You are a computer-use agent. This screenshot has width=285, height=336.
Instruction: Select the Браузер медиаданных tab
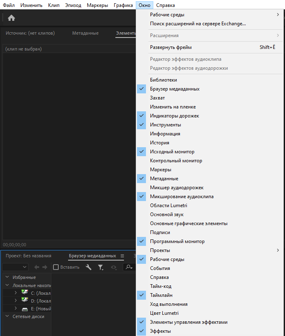[x=93, y=256]
